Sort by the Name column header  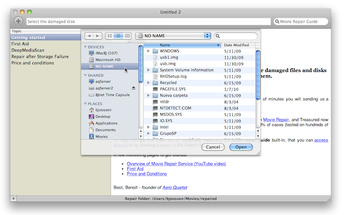coord(182,45)
